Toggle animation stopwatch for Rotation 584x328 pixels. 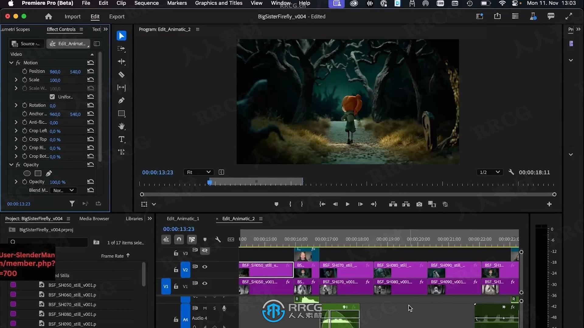point(25,105)
